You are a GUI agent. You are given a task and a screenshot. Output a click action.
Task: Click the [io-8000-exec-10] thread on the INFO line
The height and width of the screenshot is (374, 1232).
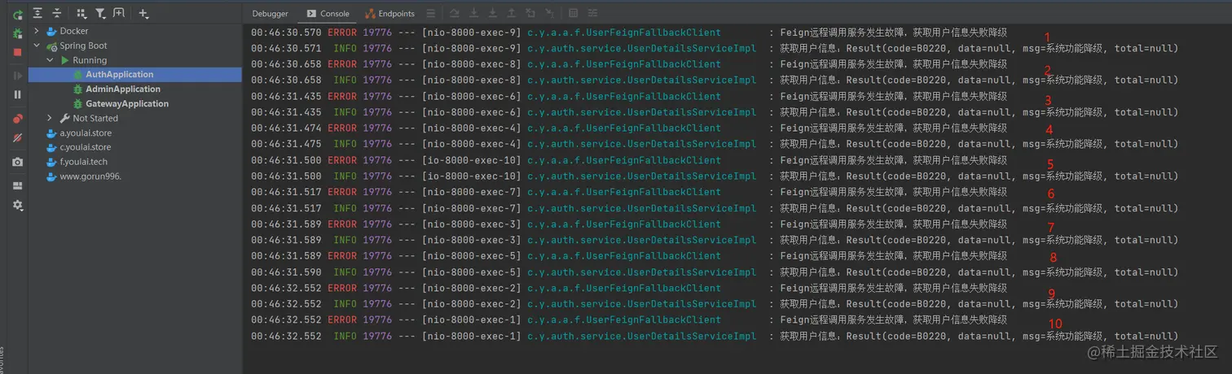471,176
